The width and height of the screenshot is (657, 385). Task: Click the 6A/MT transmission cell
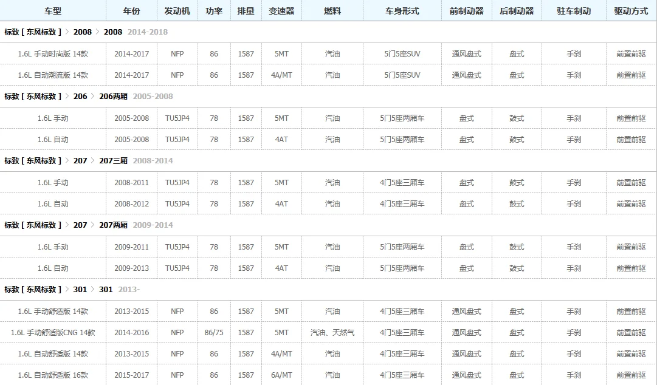[281, 375]
